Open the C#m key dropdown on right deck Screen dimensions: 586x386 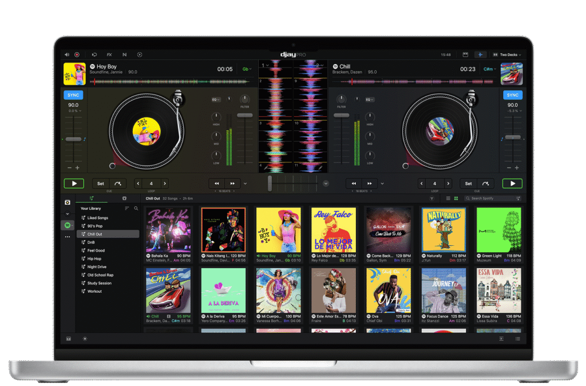[x=490, y=69]
